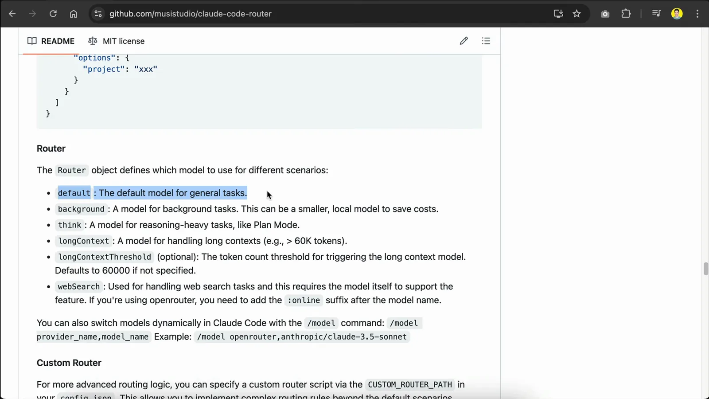
Task: Bookmark this page with the star
Action: pyautogui.click(x=577, y=14)
